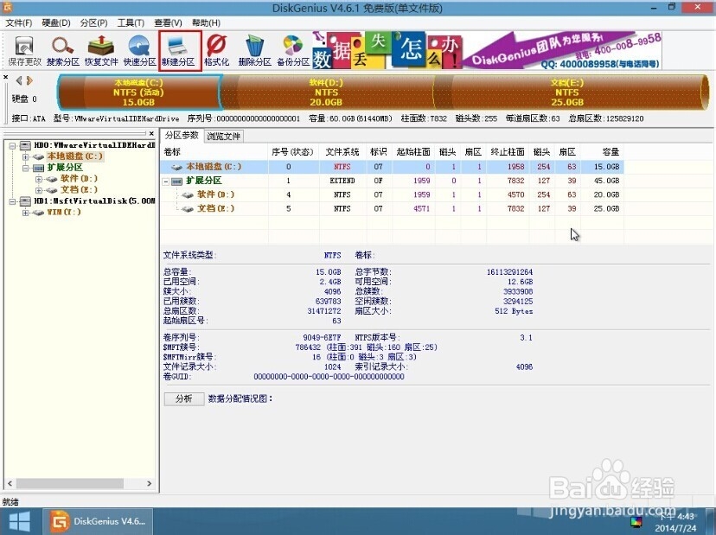Click the 搜索分区 search partition icon
716x535 pixels.
pyautogui.click(x=62, y=51)
